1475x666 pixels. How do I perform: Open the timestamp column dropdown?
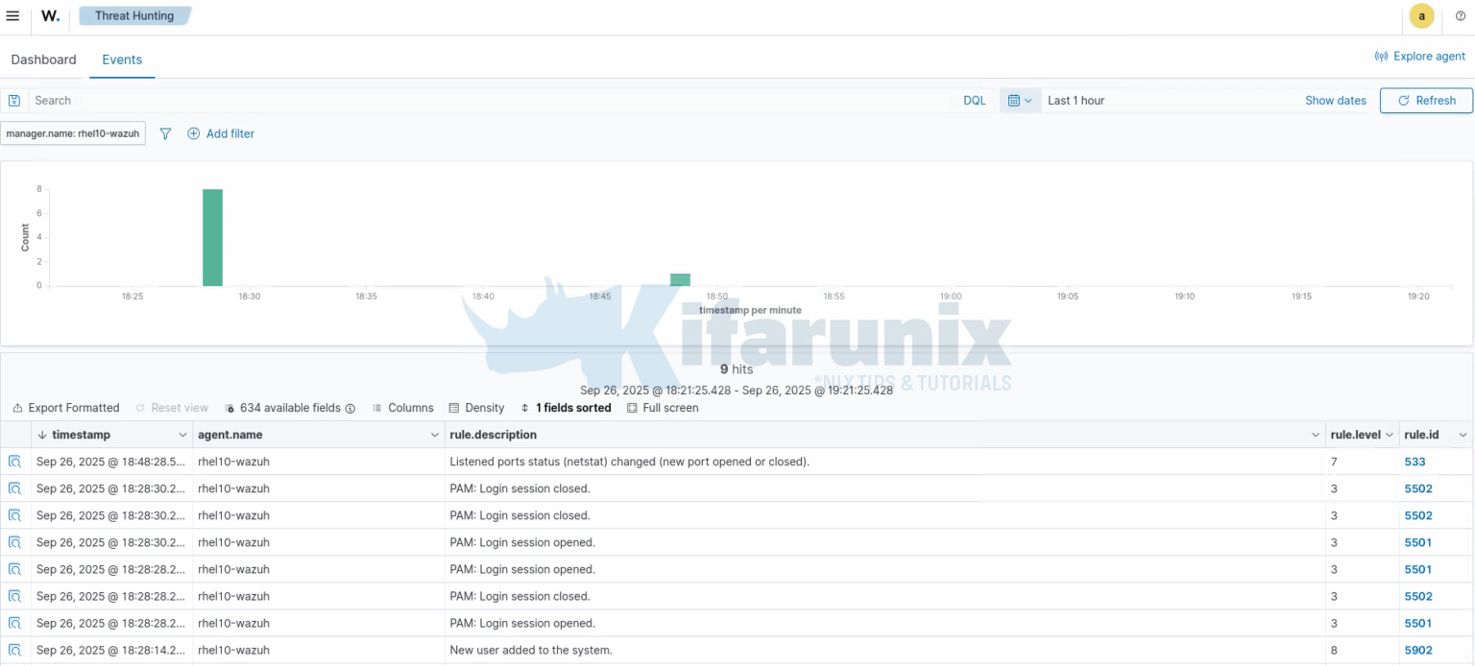[x=183, y=435]
